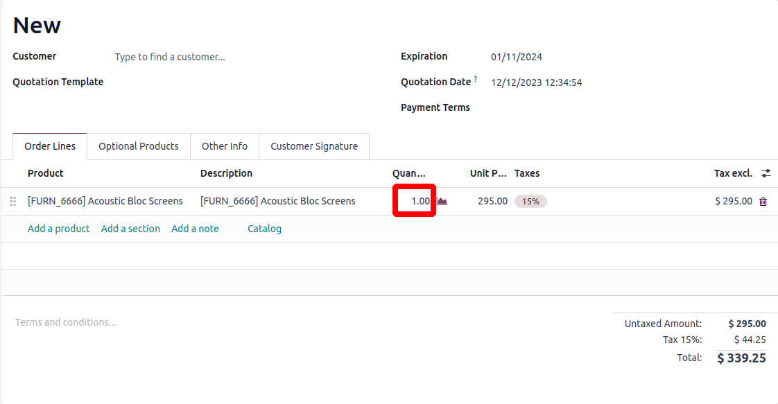Click Add a note link
This screenshot has width=778, height=404.
click(x=195, y=229)
